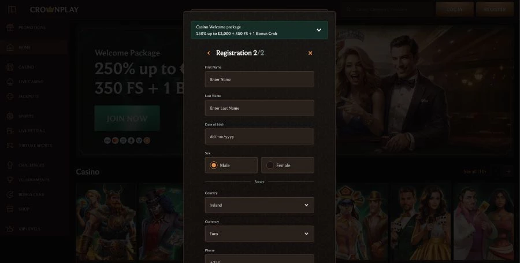The height and width of the screenshot is (263, 520).
Task: Open the Currency dropdown showing Euro
Action: tap(259, 234)
